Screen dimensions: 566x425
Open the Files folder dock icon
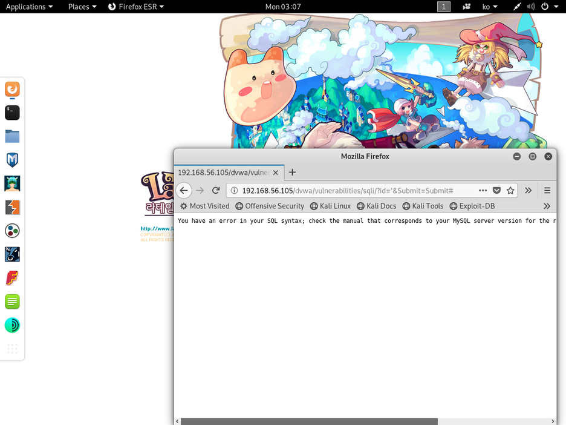[12, 136]
